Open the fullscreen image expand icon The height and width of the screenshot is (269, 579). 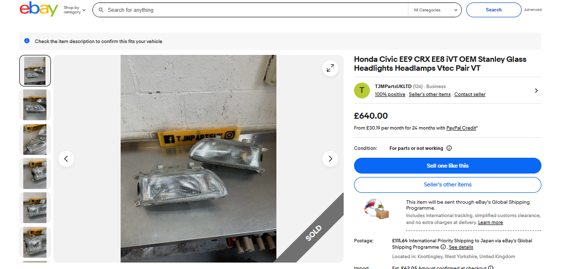click(x=330, y=68)
